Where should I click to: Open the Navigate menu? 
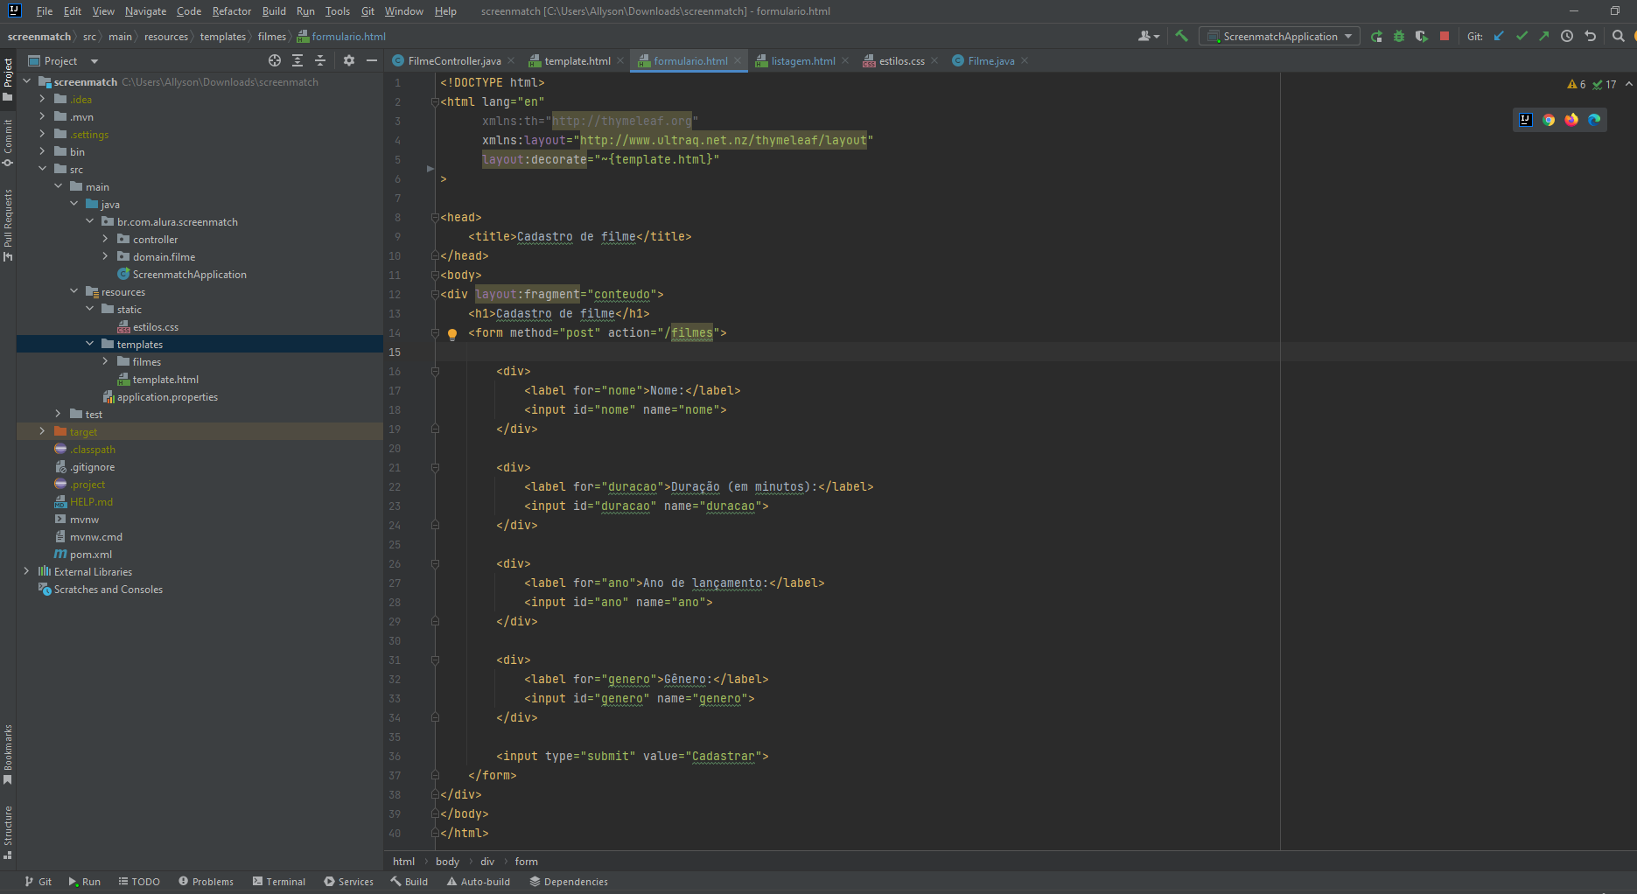(x=145, y=11)
